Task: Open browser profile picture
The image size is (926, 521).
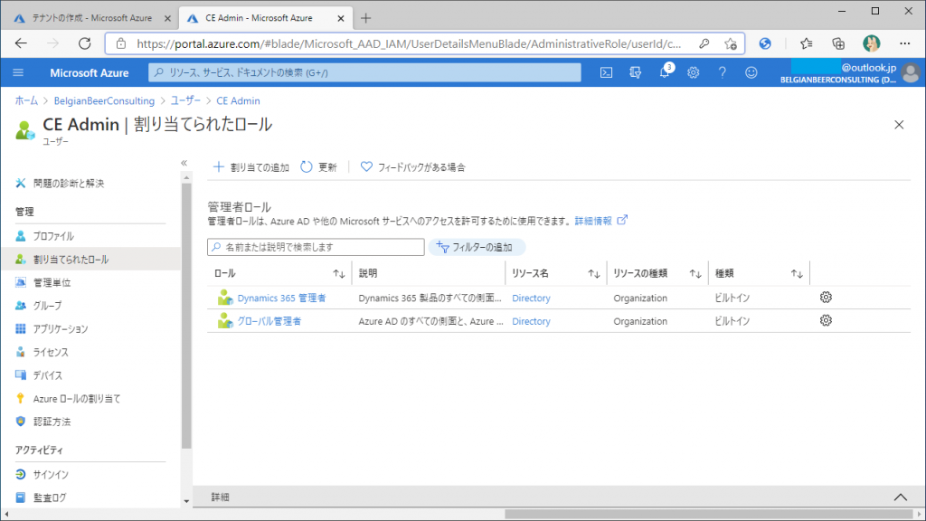Action: pos(871,43)
